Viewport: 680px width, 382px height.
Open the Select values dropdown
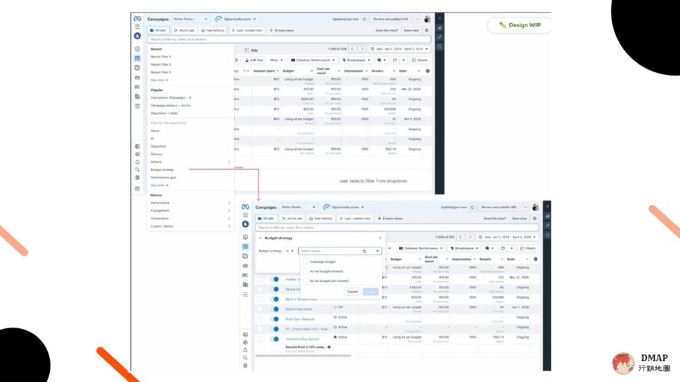(x=340, y=251)
